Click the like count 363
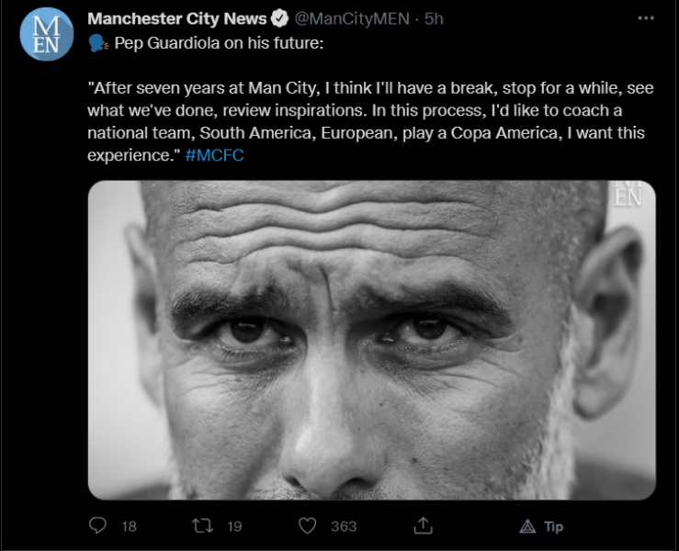 344,526
